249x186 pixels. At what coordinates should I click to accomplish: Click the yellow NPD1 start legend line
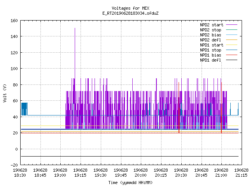tap(231, 45)
